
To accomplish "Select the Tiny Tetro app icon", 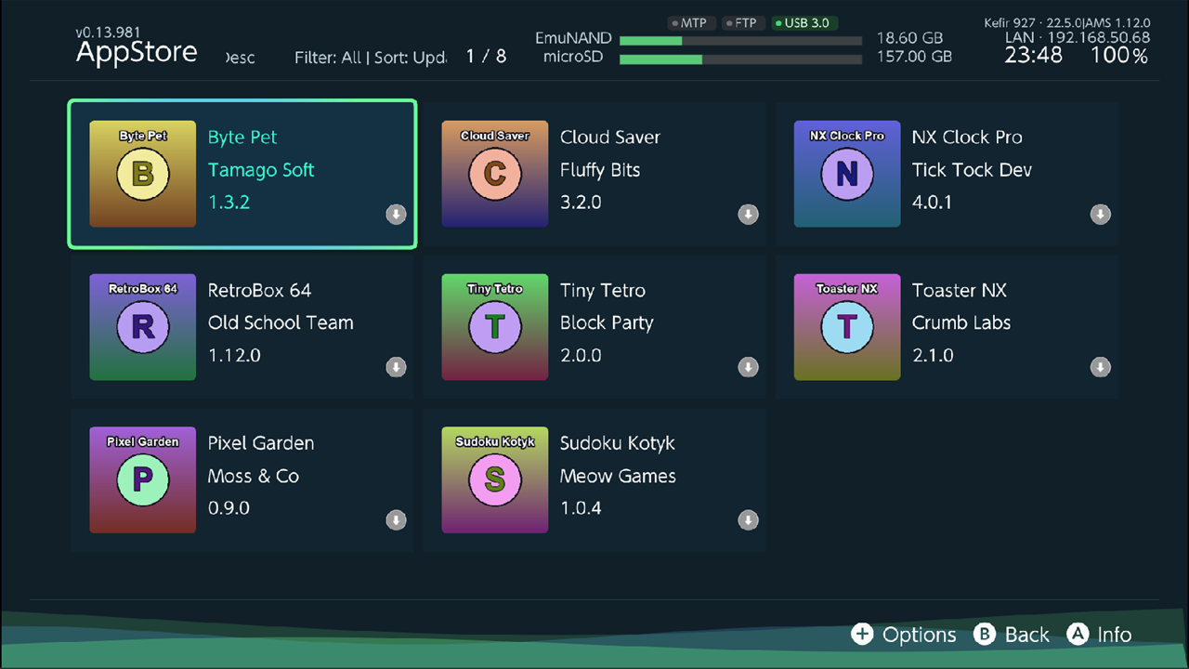I will pyautogui.click(x=494, y=327).
